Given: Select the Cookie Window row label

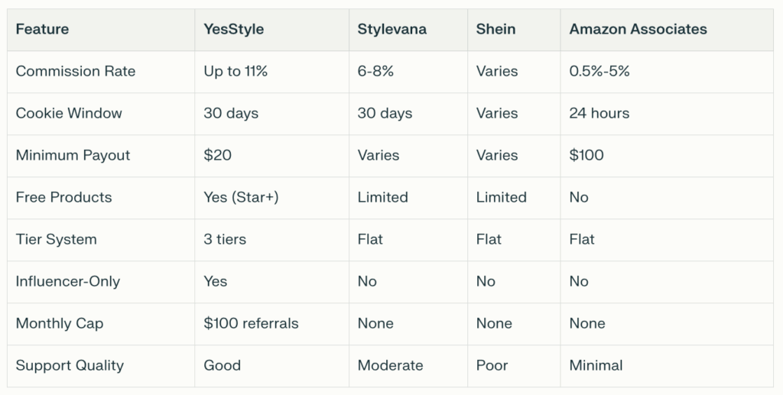Looking at the screenshot, I should (x=69, y=113).
